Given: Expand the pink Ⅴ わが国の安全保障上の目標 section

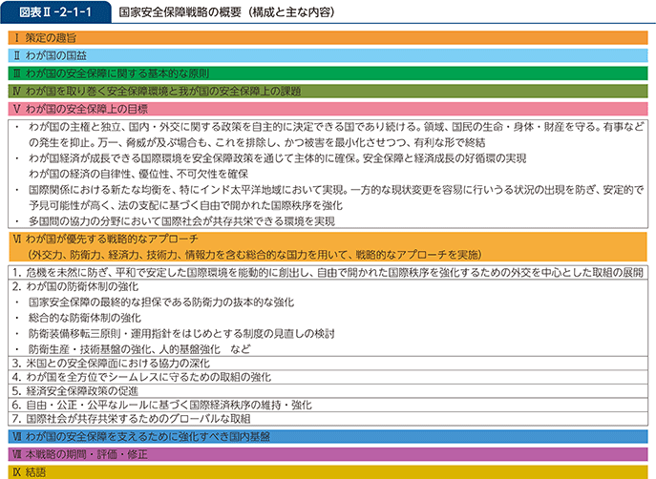Looking at the screenshot, I should [328, 109].
